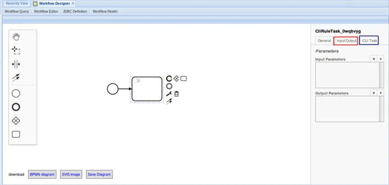
Task: Open Workflow Editor menu
Action: (x=46, y=11)
